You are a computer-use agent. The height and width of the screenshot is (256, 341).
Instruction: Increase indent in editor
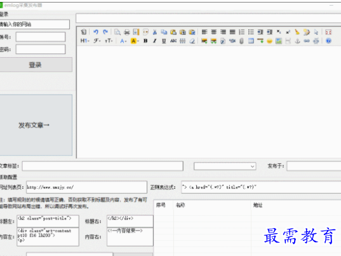[x=260, y=32]
